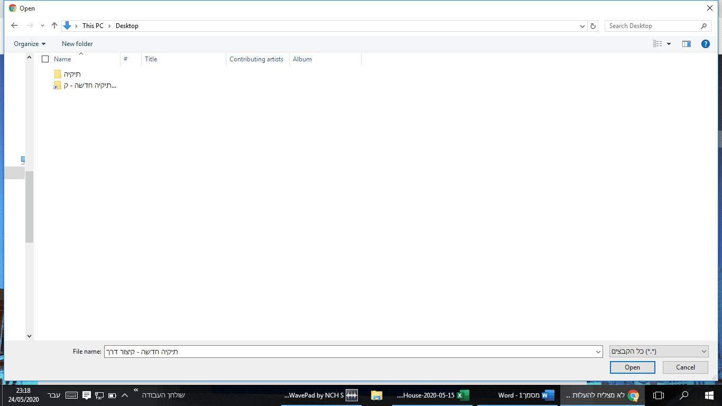Open the Organize menu
This screenshot has height=406, width=722.
tap(30, 44)
